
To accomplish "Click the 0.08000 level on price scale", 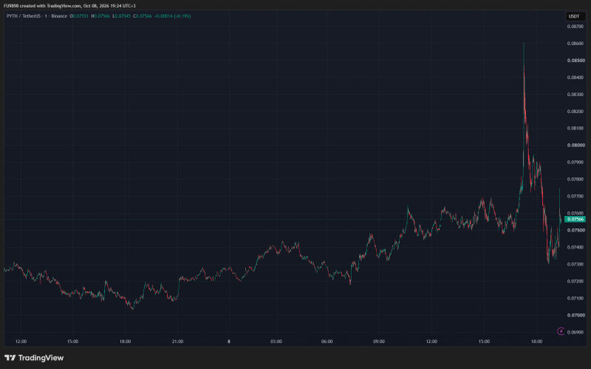I will coord(576,145).
